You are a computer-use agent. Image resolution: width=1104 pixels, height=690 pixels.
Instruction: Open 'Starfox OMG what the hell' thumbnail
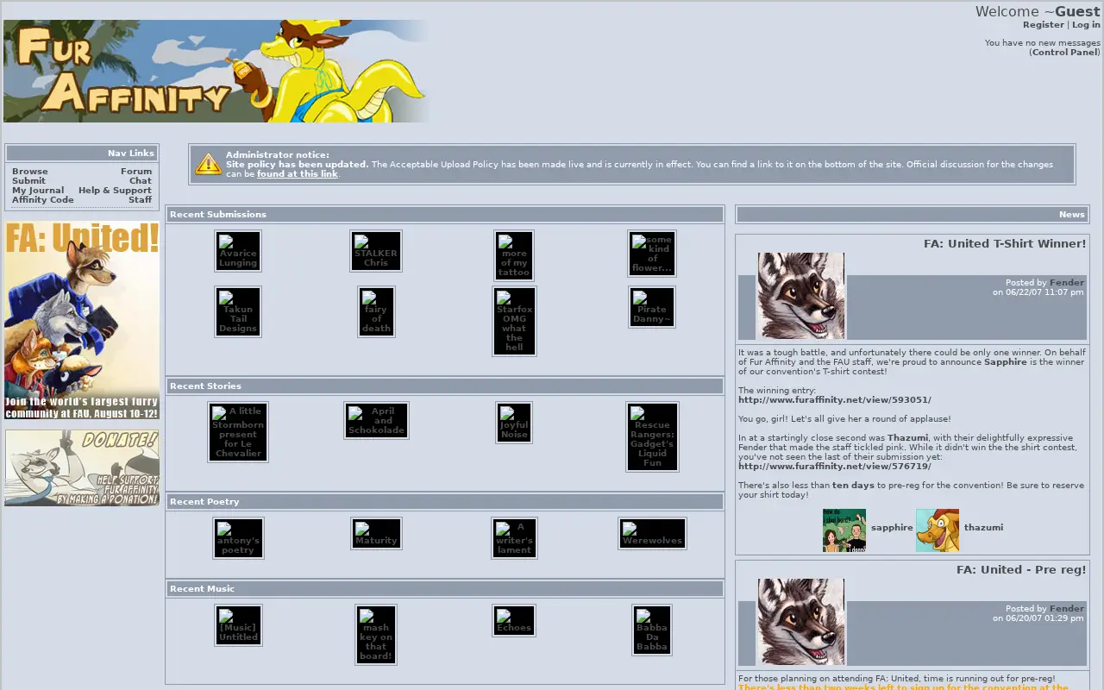(514, 321)
